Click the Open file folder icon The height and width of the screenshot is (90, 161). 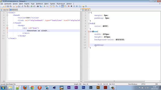5,6
